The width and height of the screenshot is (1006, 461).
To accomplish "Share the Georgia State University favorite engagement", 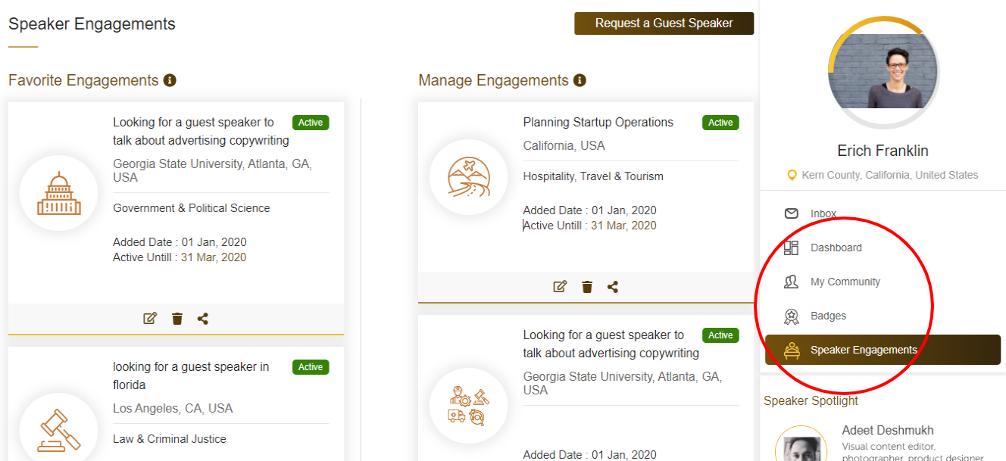I will 203,319.
